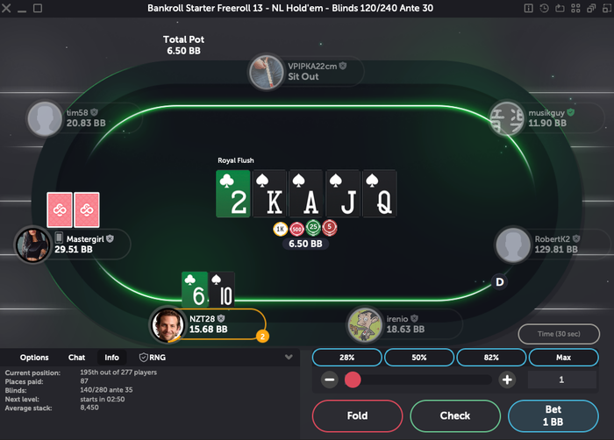Click the red bet size slider handle
Image resolution: width=614 pixels, height=440 pixels.
[353, 380]
